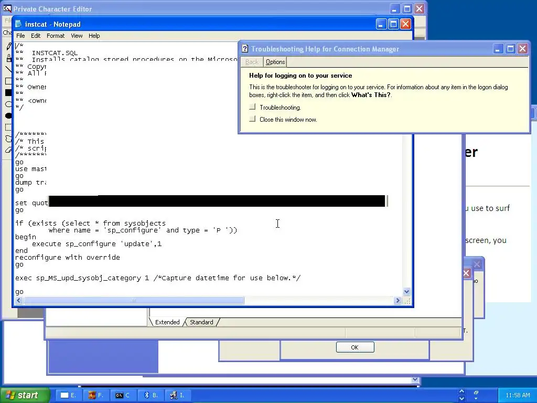
Task: Click the Private Character Editor title bar icon
Action: [x=7, y=8]
